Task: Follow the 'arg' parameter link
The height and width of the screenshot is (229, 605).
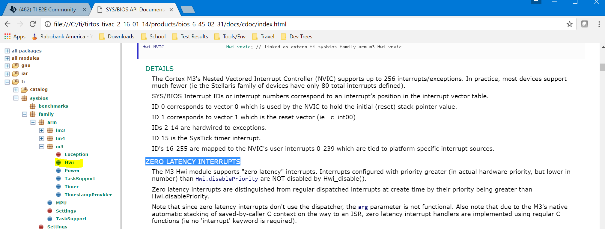Action: point(363,207)
